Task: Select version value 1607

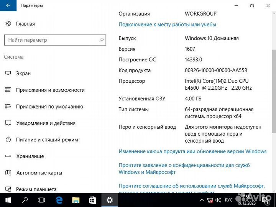Action: pyautogui.click(x=190, y=49)
